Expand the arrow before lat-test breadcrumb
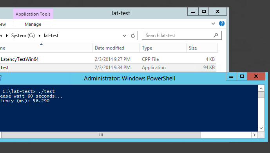This screenshot has height=153, width=270. [x=40, y=36]
